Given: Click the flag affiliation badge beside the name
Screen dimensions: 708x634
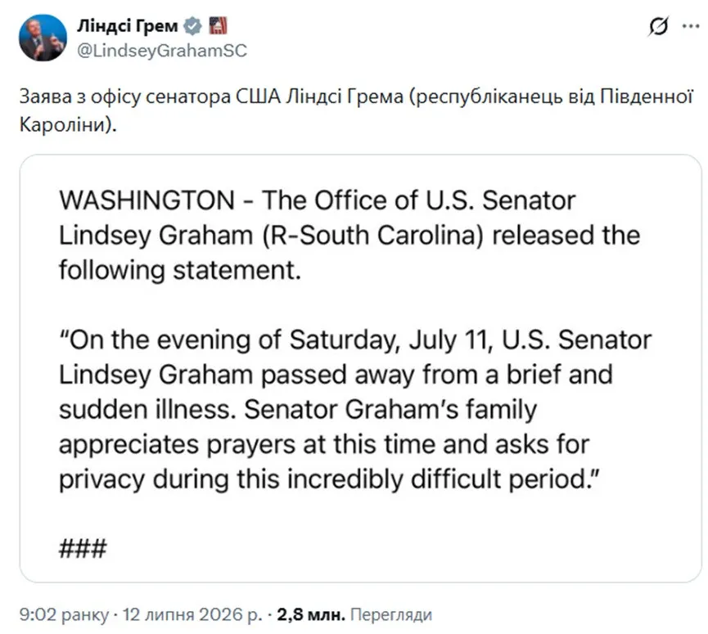Looking at the screenshot, I should (x=218, y=25).
